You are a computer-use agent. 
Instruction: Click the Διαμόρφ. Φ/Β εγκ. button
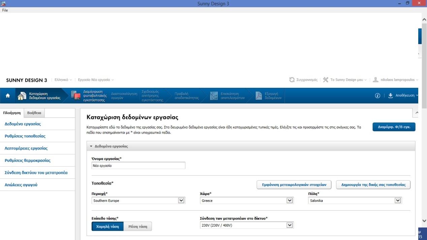394,127
